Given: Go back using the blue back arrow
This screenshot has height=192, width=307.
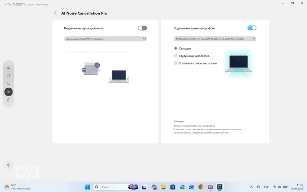Looking at the screenshot, I should [x=55, y=13].
